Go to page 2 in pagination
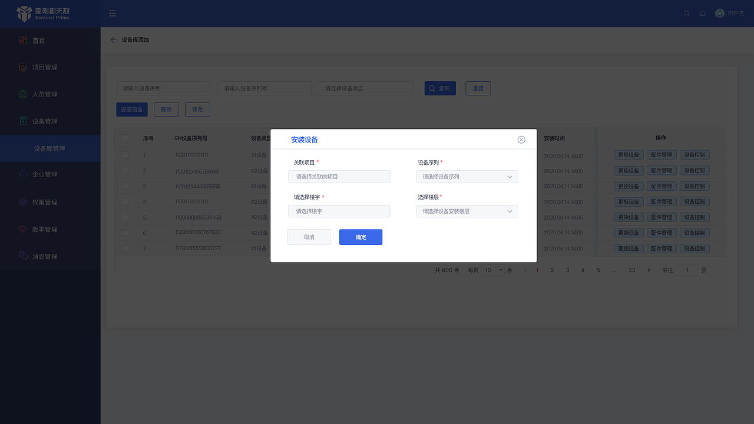Screen dimensions: 754x424 click(x=552, y=270)
